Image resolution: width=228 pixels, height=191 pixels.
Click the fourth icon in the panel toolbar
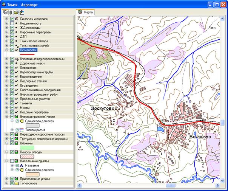(22, 12)
